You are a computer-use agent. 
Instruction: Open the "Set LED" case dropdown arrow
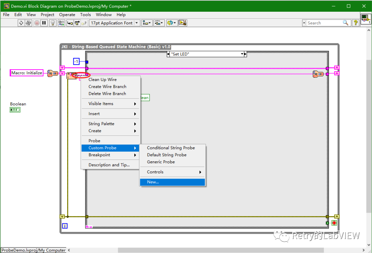[x=242, y=54]
